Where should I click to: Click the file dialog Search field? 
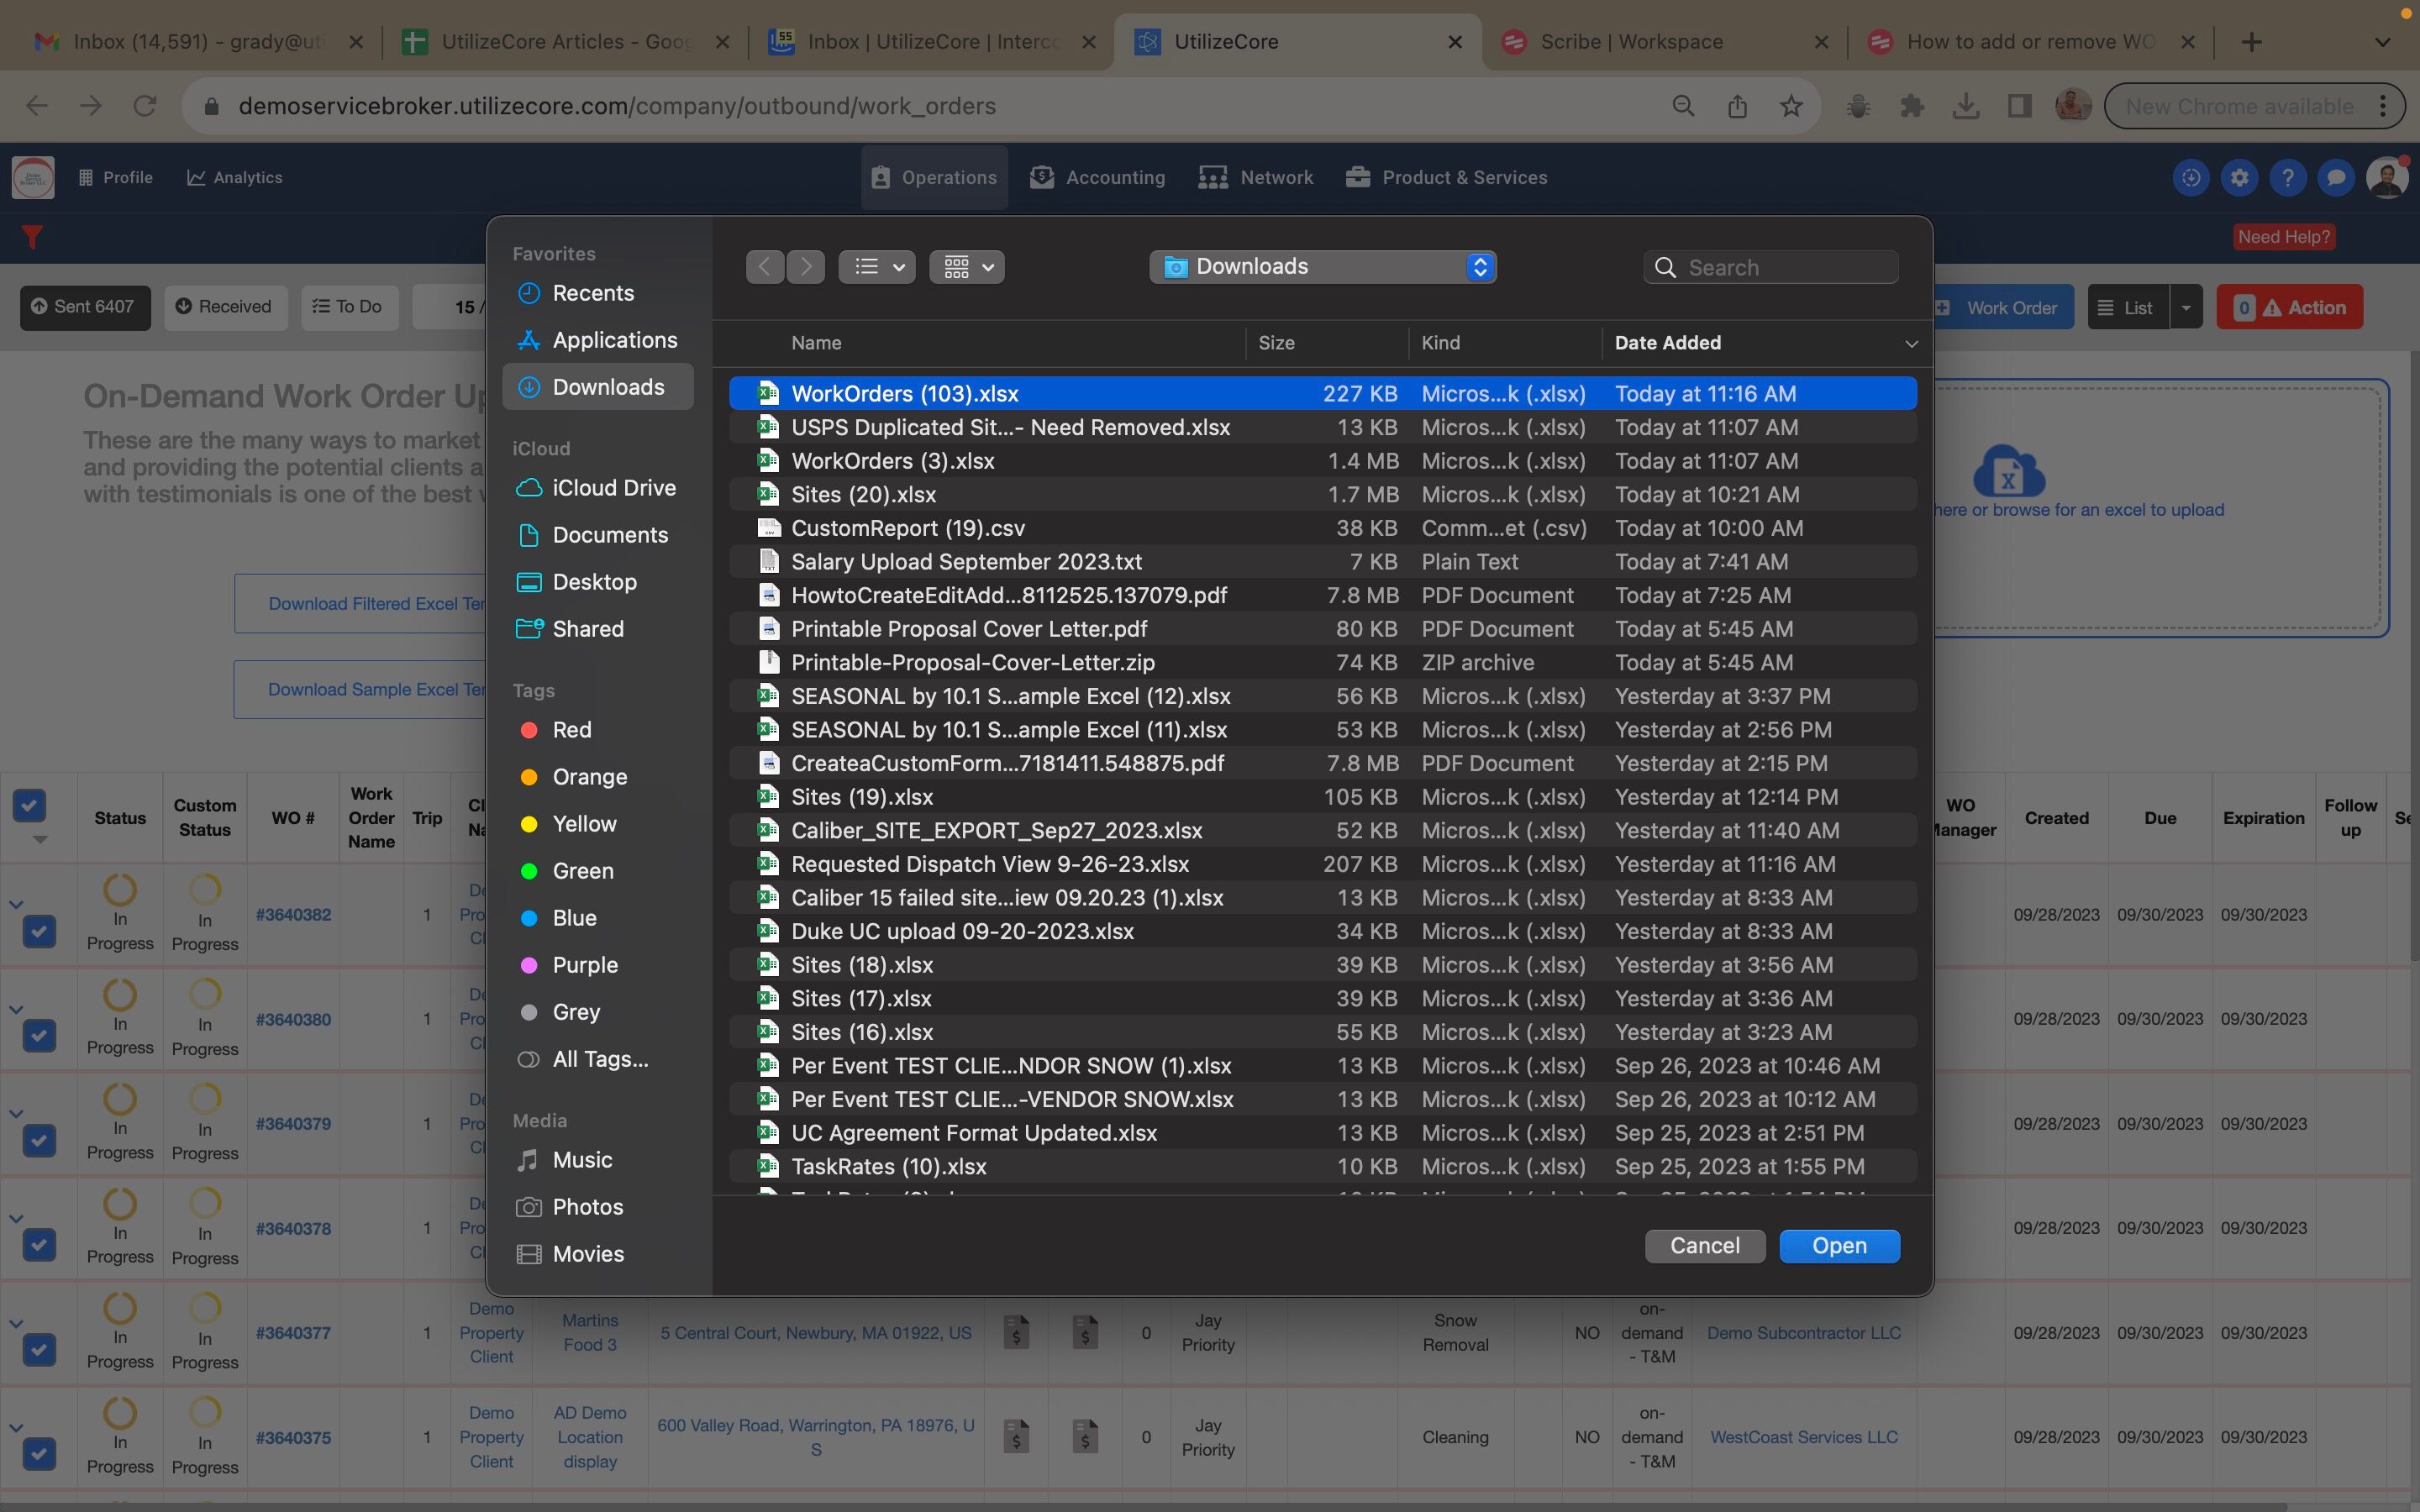pos(1785,267)
